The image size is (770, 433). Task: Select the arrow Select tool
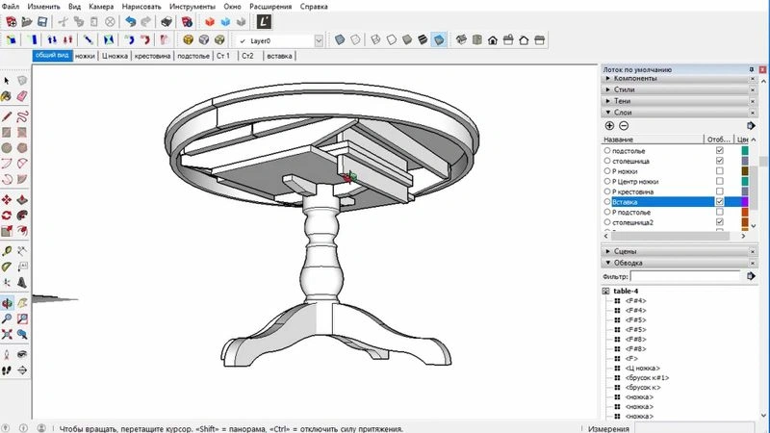(7, 81)
